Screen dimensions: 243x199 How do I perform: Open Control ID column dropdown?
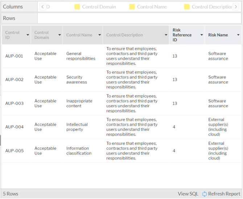coord(28,35)
